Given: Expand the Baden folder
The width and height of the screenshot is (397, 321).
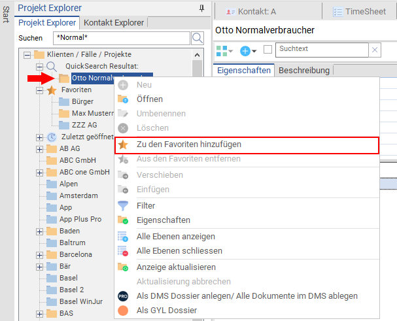Looking at the screenshot, I should pos(39,231).
